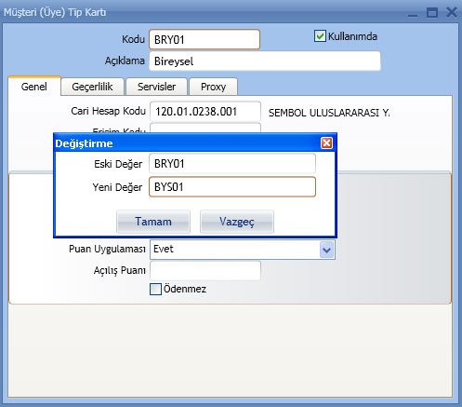
Task: Open the Servisler tab
Action: tap(156, 87)
